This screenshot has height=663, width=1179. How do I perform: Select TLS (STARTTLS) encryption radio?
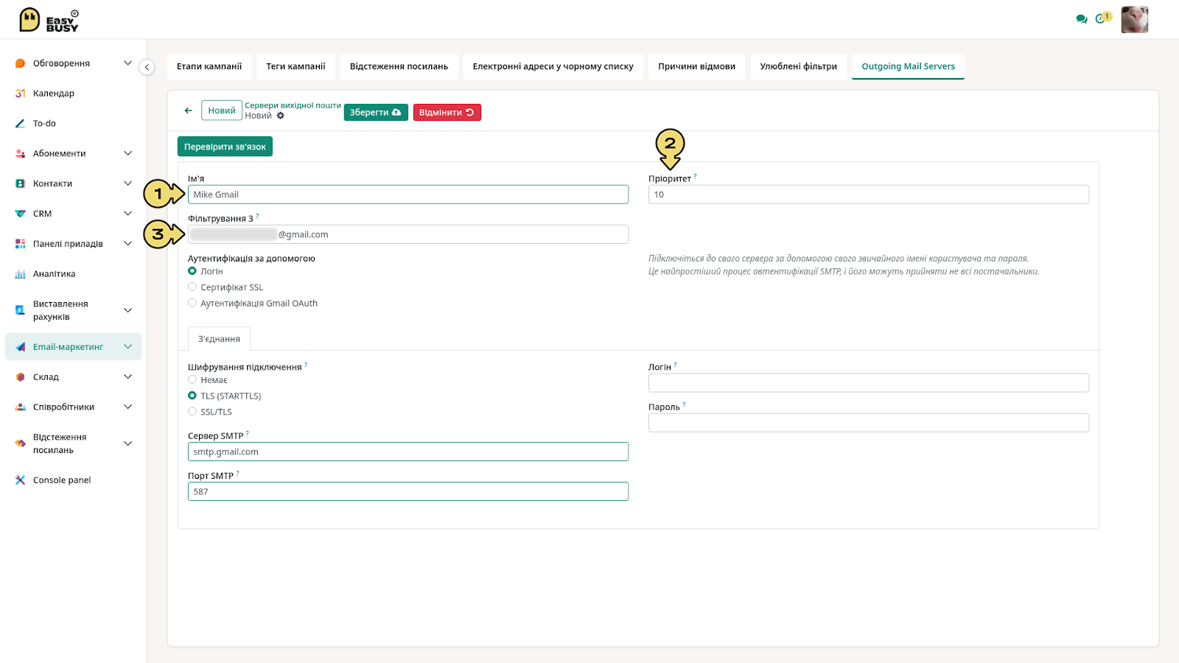[192, 396]
